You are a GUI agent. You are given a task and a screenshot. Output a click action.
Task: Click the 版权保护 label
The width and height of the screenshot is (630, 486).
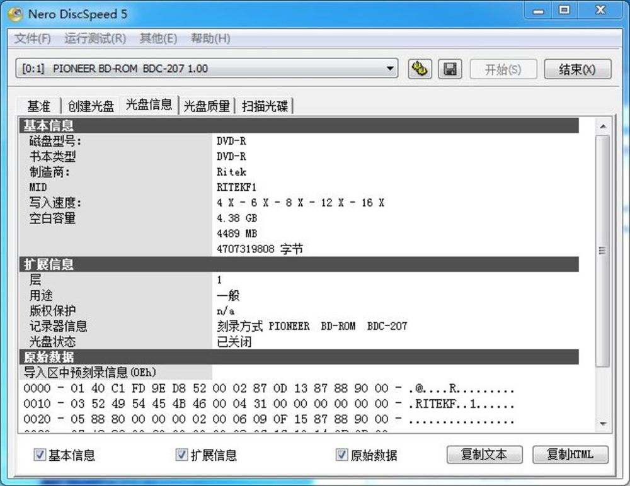[x=52, y=311]
